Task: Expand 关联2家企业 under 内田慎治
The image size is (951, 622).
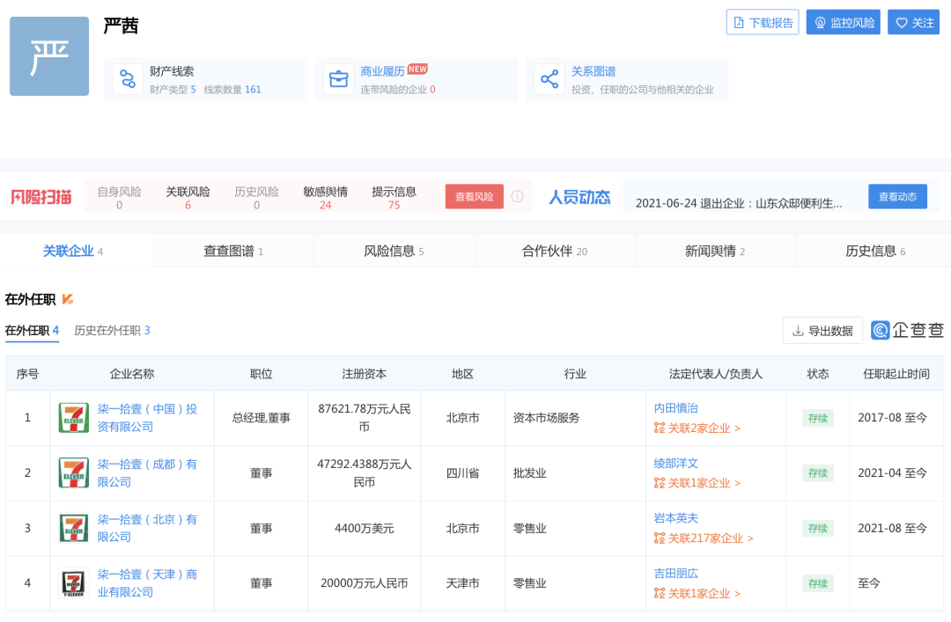Action: (x=697, y=428)
